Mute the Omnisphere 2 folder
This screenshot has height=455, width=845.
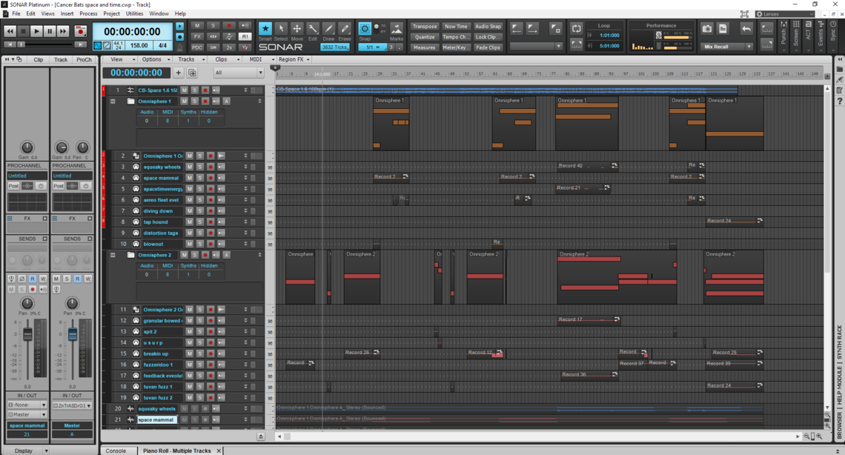point(184,255)
